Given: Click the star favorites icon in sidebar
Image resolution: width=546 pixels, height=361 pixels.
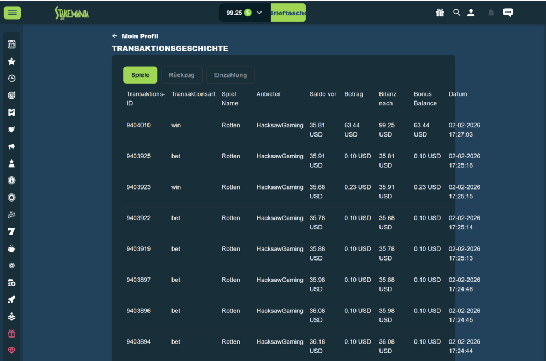Looking at the screenshot, I should point(11,62).
